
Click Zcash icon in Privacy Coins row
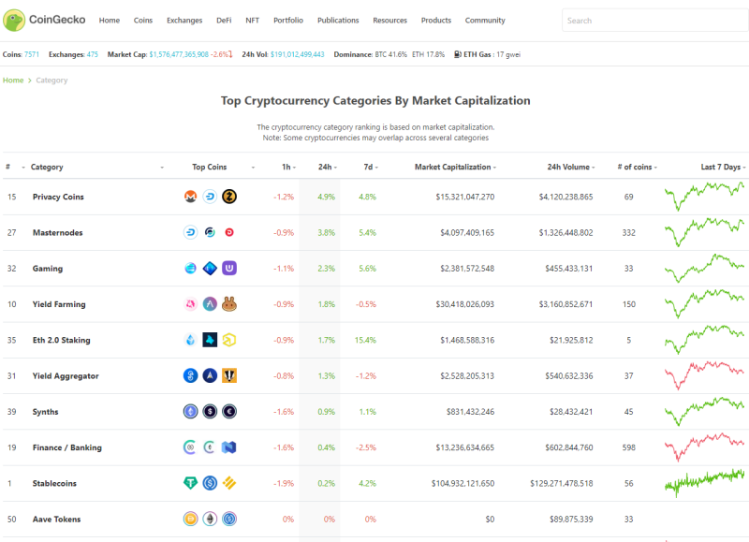229,197
